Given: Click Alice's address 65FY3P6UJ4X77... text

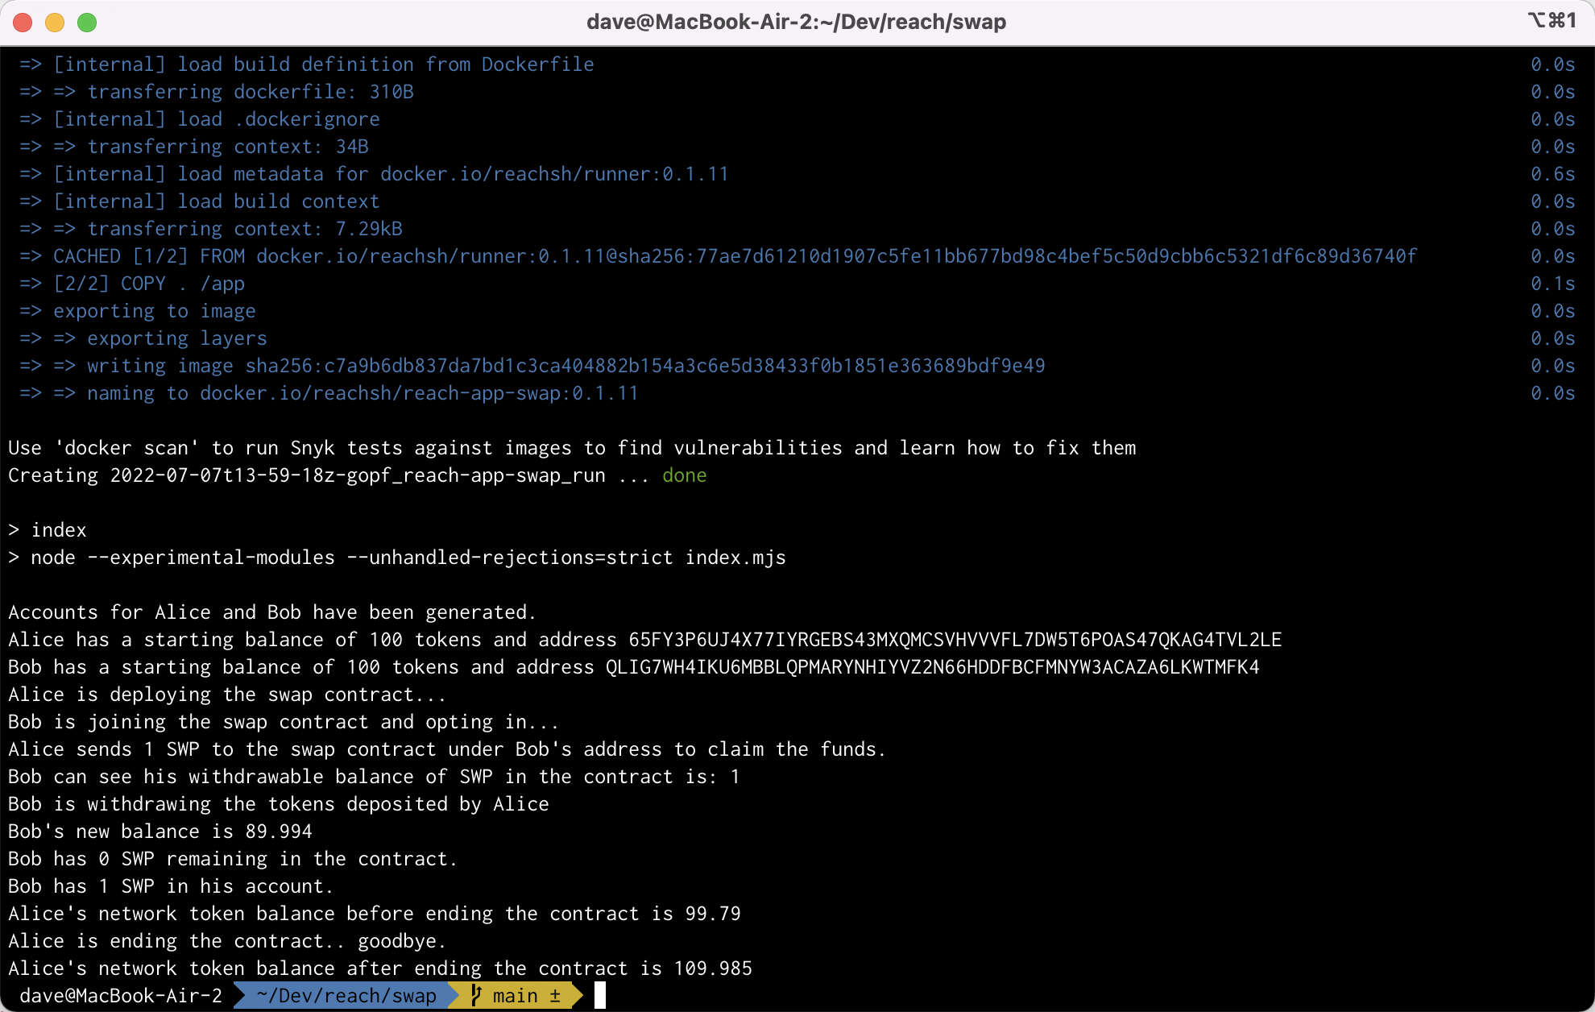Looking at the screenshot, I should [x=955, y=640].
